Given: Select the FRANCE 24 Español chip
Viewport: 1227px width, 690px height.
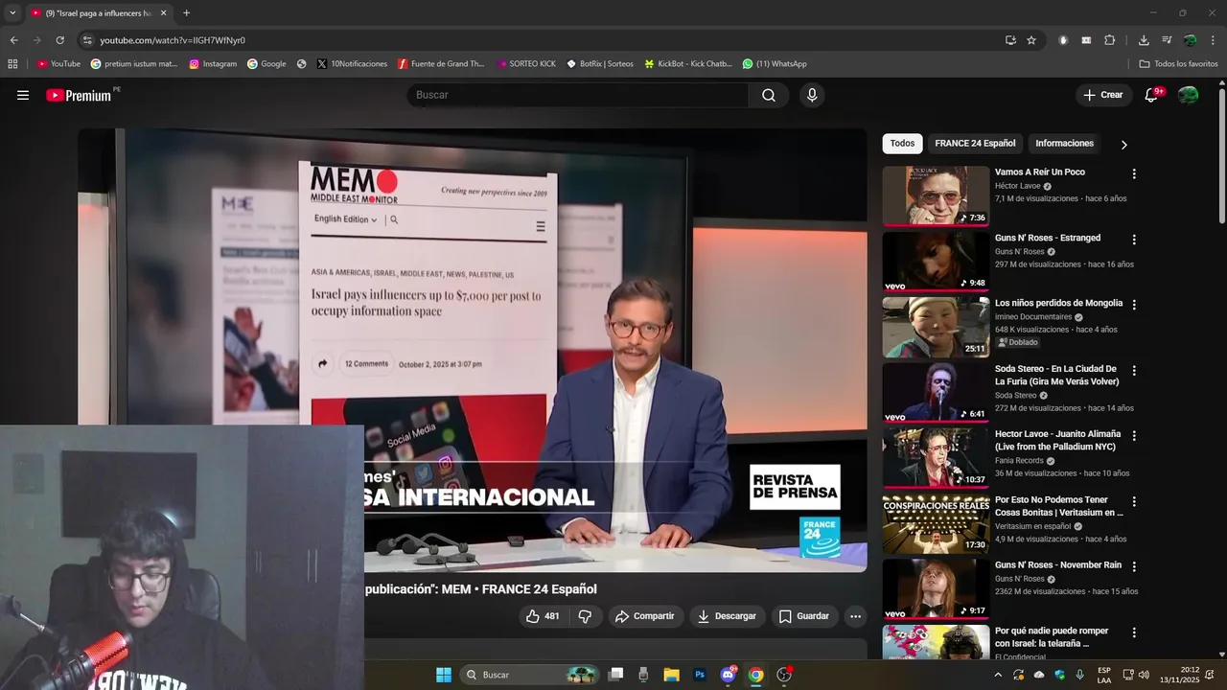Looking at the screenshot, I should (975, 144).
